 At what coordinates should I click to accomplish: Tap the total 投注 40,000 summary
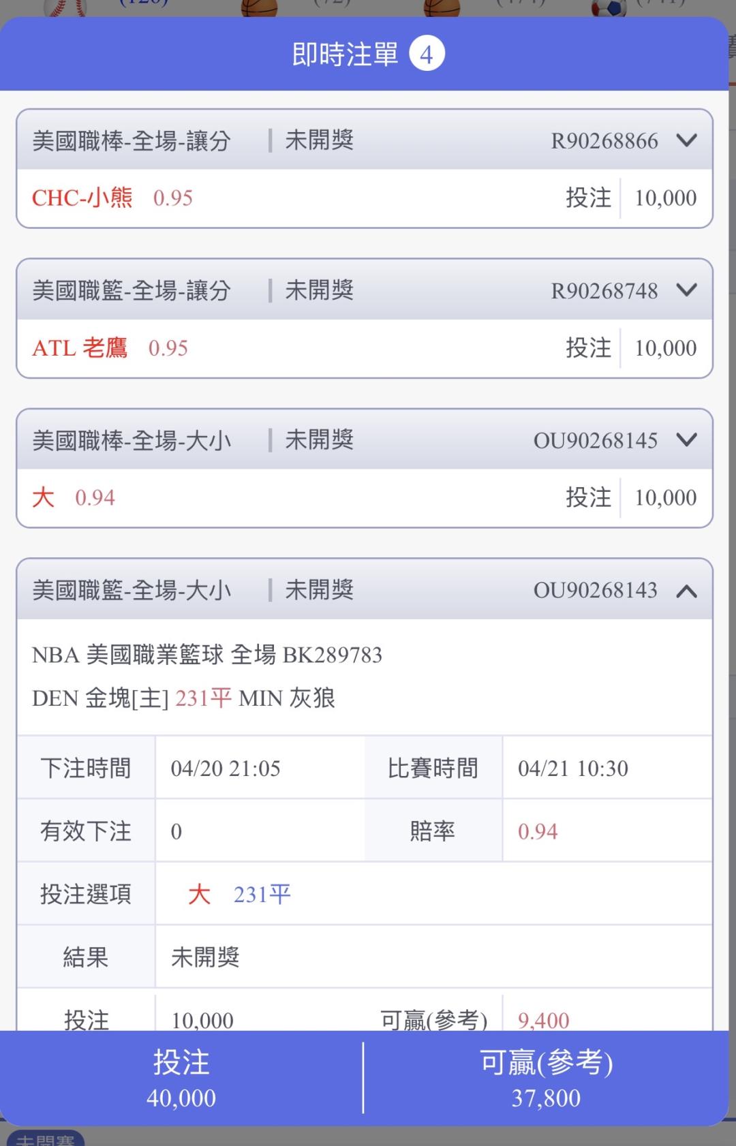(181, 1079)
